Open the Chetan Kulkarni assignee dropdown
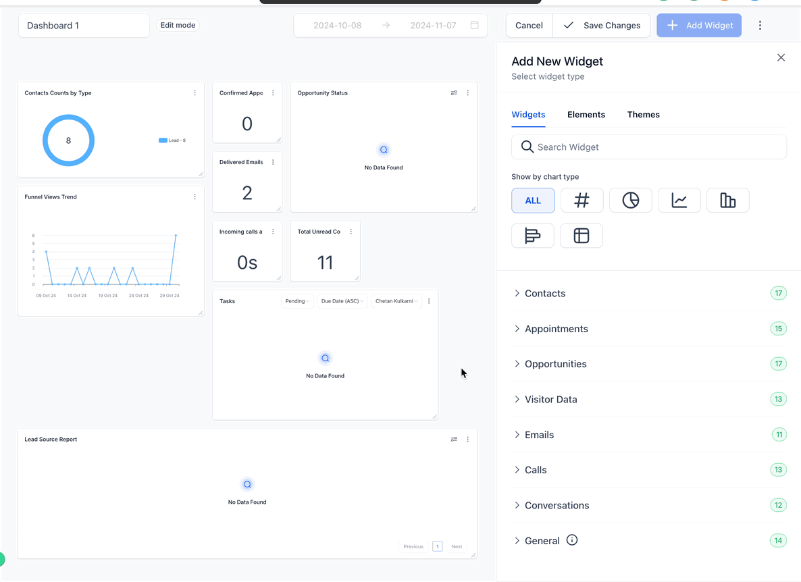 pyautogui.click(x=396, y=301)
